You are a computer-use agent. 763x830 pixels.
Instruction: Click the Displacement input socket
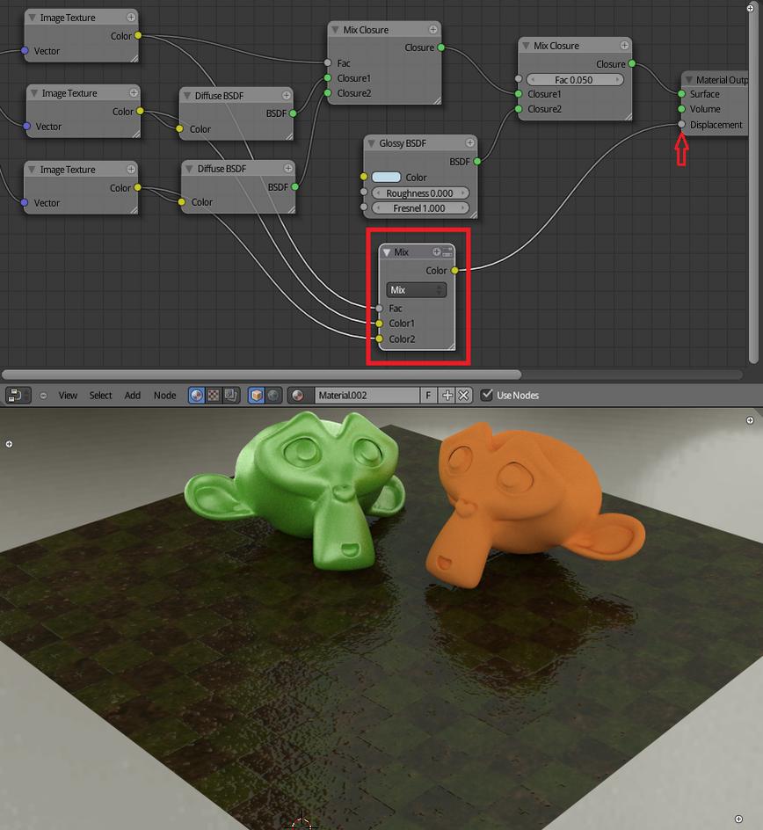[681, 124]
